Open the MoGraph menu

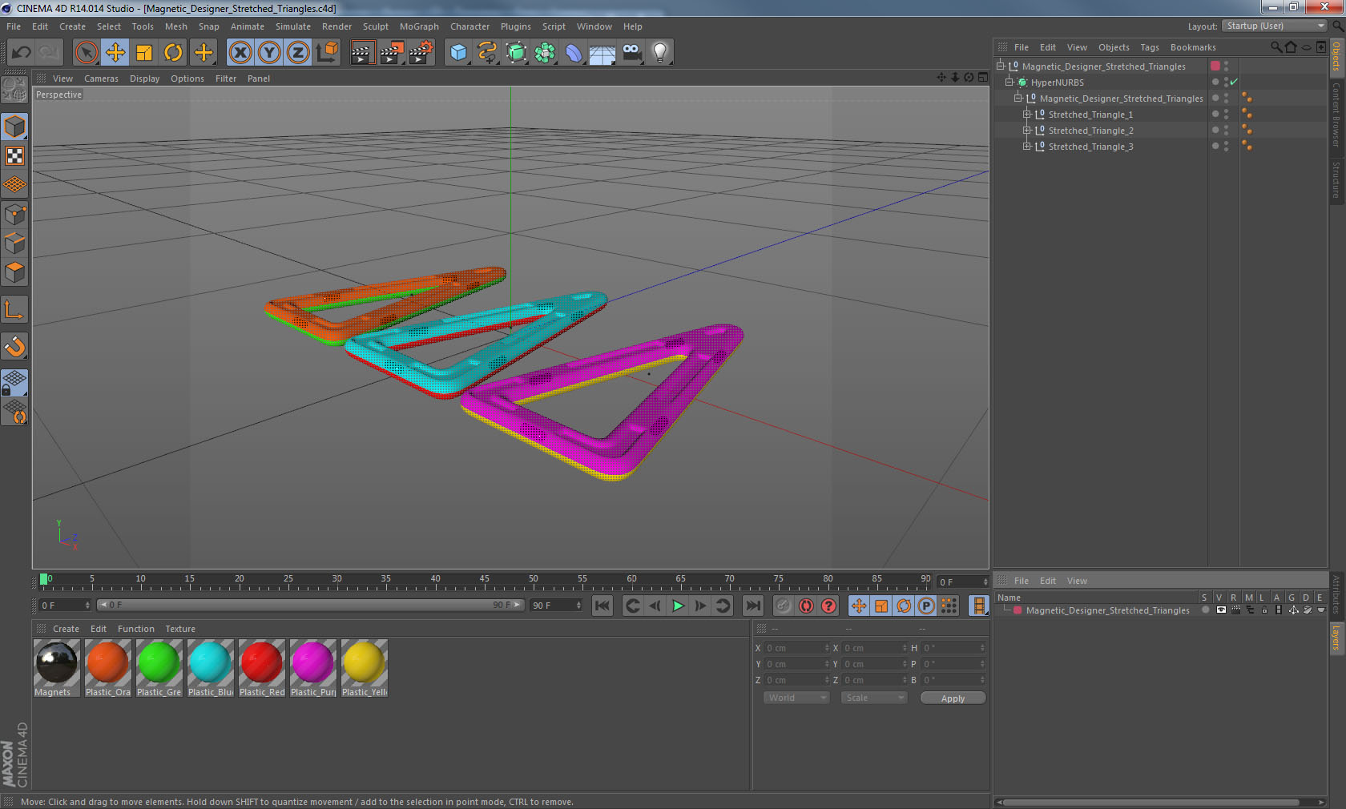click(x=419, y=26)
